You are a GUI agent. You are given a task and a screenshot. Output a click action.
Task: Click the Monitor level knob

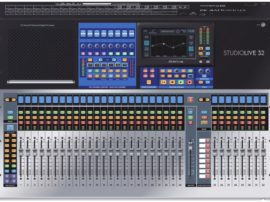(x=200, y=71)
